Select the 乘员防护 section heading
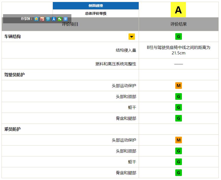This screenshot has width=221, height=180. 12,129
